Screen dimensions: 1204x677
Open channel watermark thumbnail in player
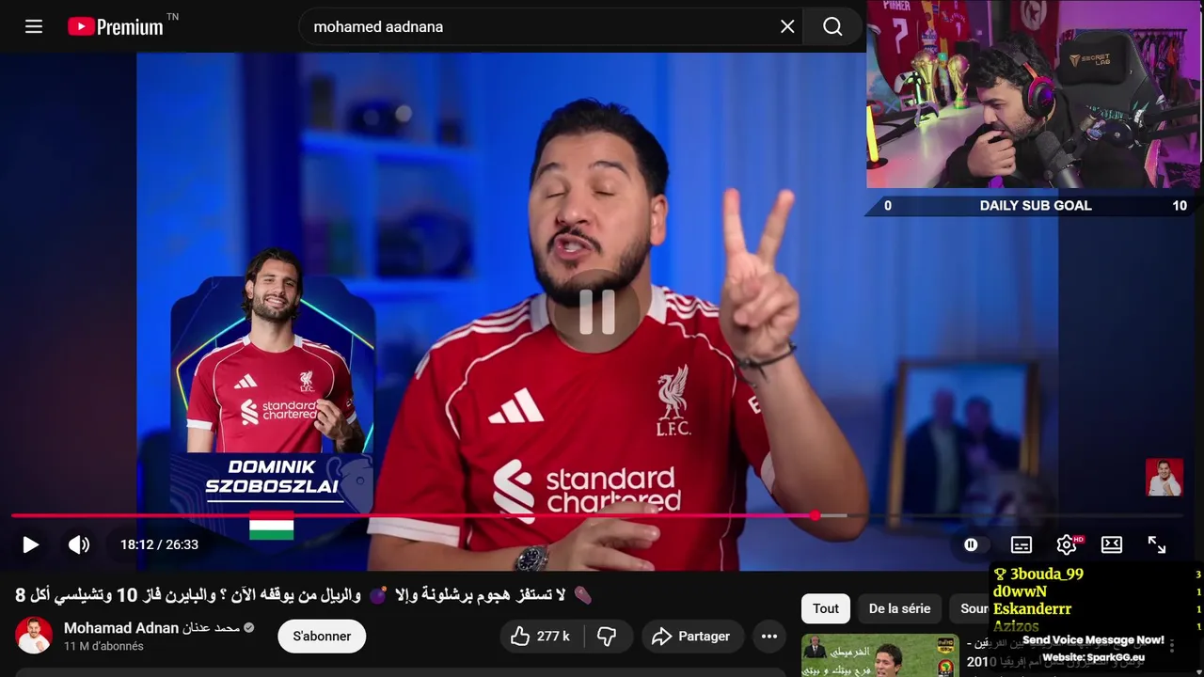coord(1164,478)
